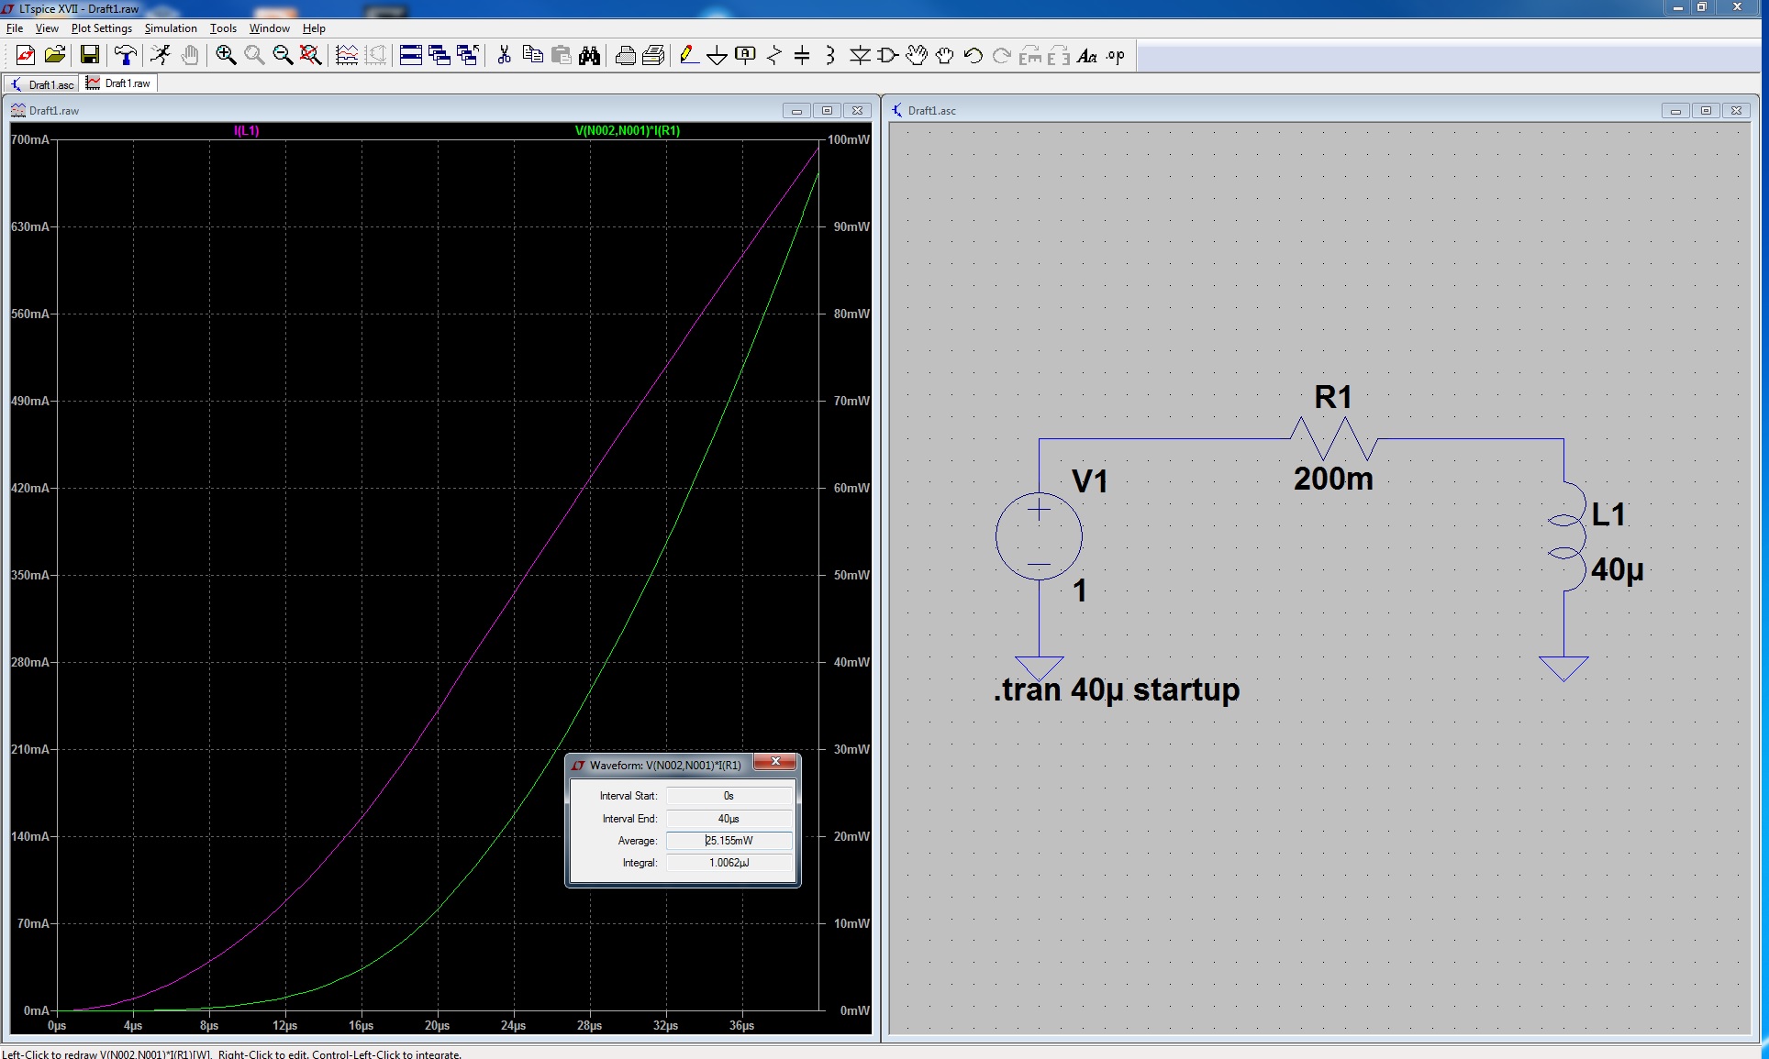Select the SPICE directive .op tool
This screenshot has width=1769, height=1059.
pyautogui.click(x=1116, y=56)
